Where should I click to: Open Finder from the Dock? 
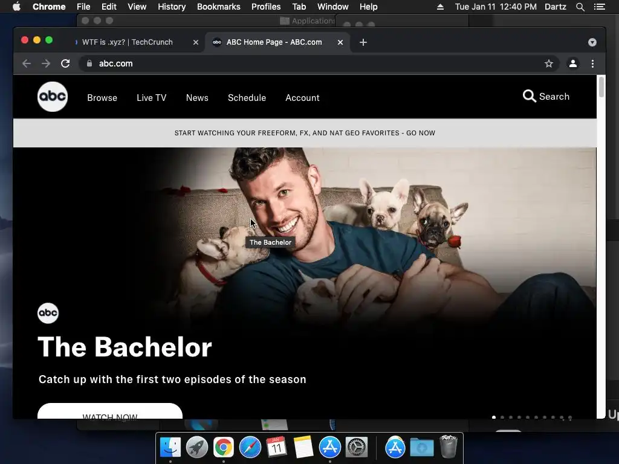(170, 448)
